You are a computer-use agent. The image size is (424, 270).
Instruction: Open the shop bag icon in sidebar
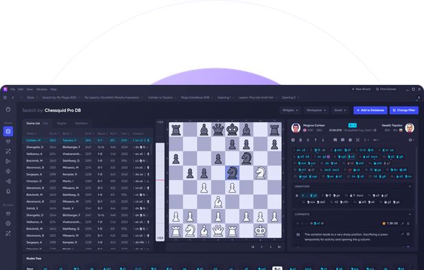tap(8, 110)
